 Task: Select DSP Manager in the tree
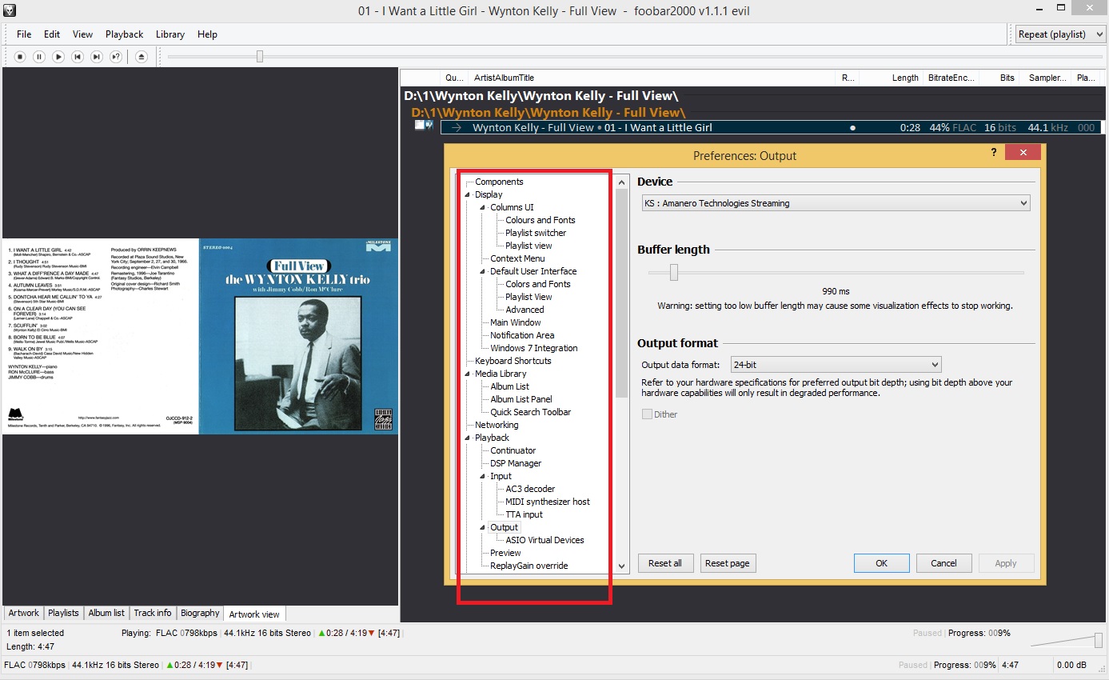[516, 464]
